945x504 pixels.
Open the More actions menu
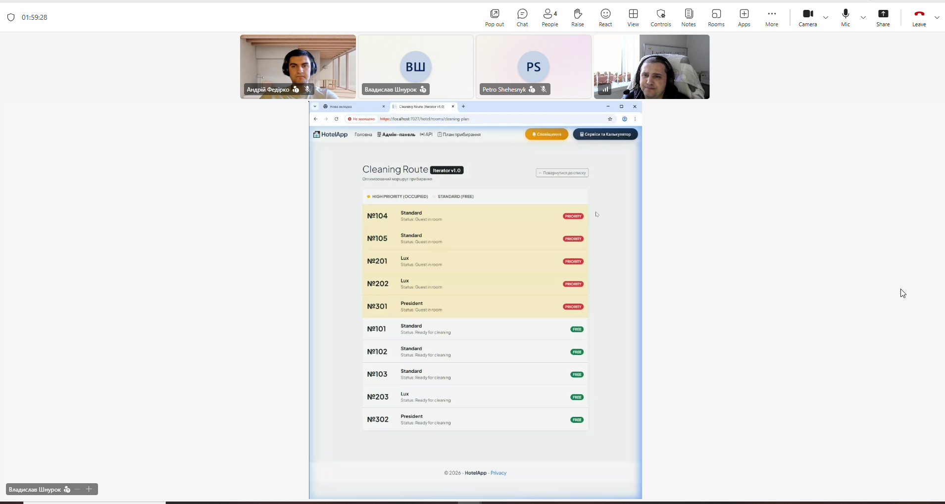point(771,17)
